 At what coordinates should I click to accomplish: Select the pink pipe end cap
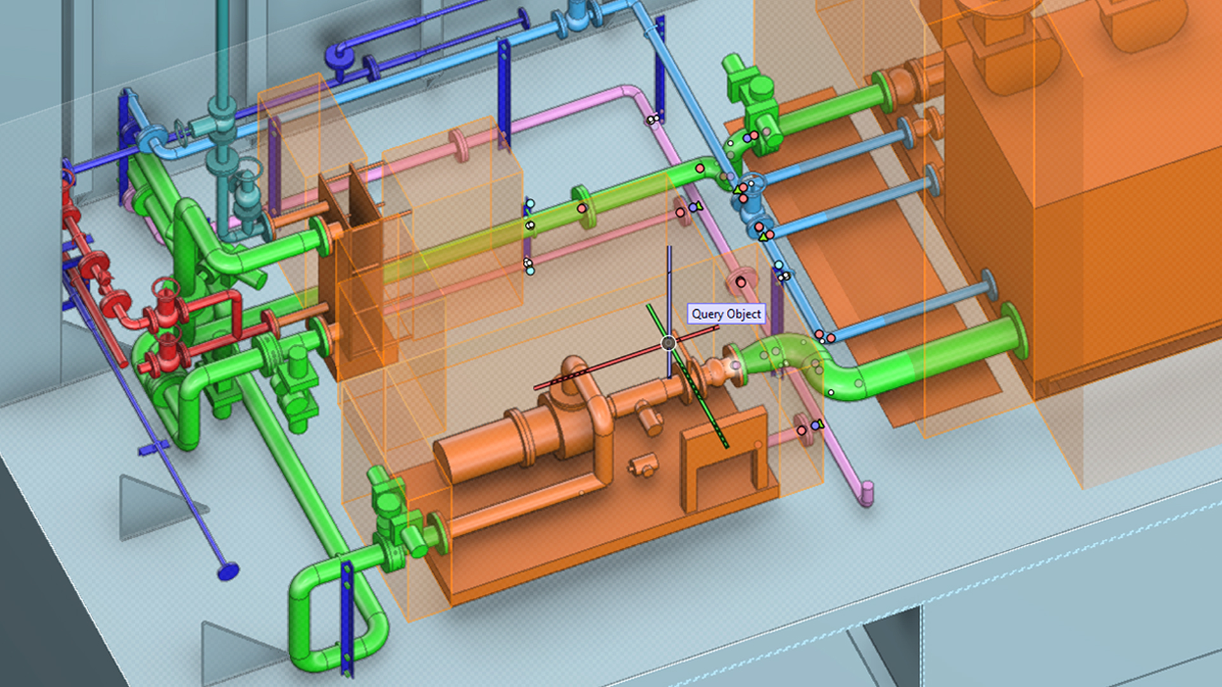tap(867, 493)
